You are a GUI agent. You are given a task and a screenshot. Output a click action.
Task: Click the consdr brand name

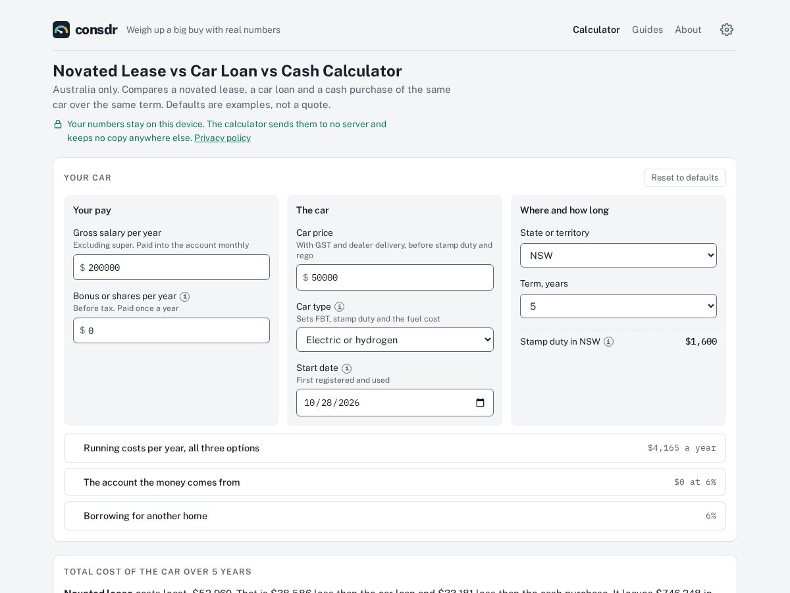(x=96, y=30)
